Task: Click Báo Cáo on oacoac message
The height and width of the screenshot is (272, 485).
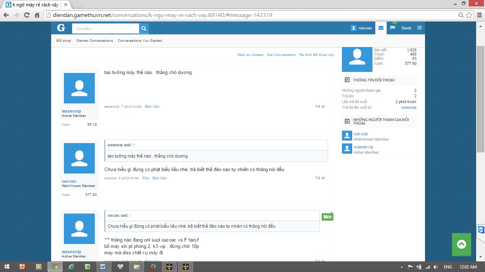Action: [x=159, y=178]
